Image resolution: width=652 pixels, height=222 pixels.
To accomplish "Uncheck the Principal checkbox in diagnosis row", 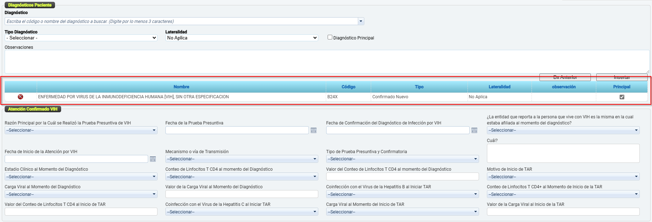I will tap(622, 97).
